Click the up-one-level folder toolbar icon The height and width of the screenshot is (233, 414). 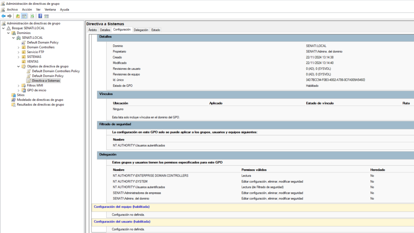point(18,16)
